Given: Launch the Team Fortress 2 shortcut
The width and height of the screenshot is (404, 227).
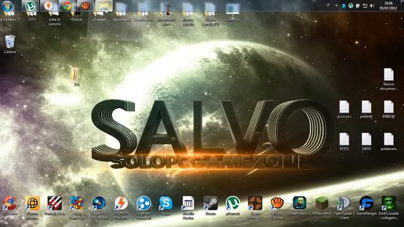Looking at the screenshot, I should (255, 207).
